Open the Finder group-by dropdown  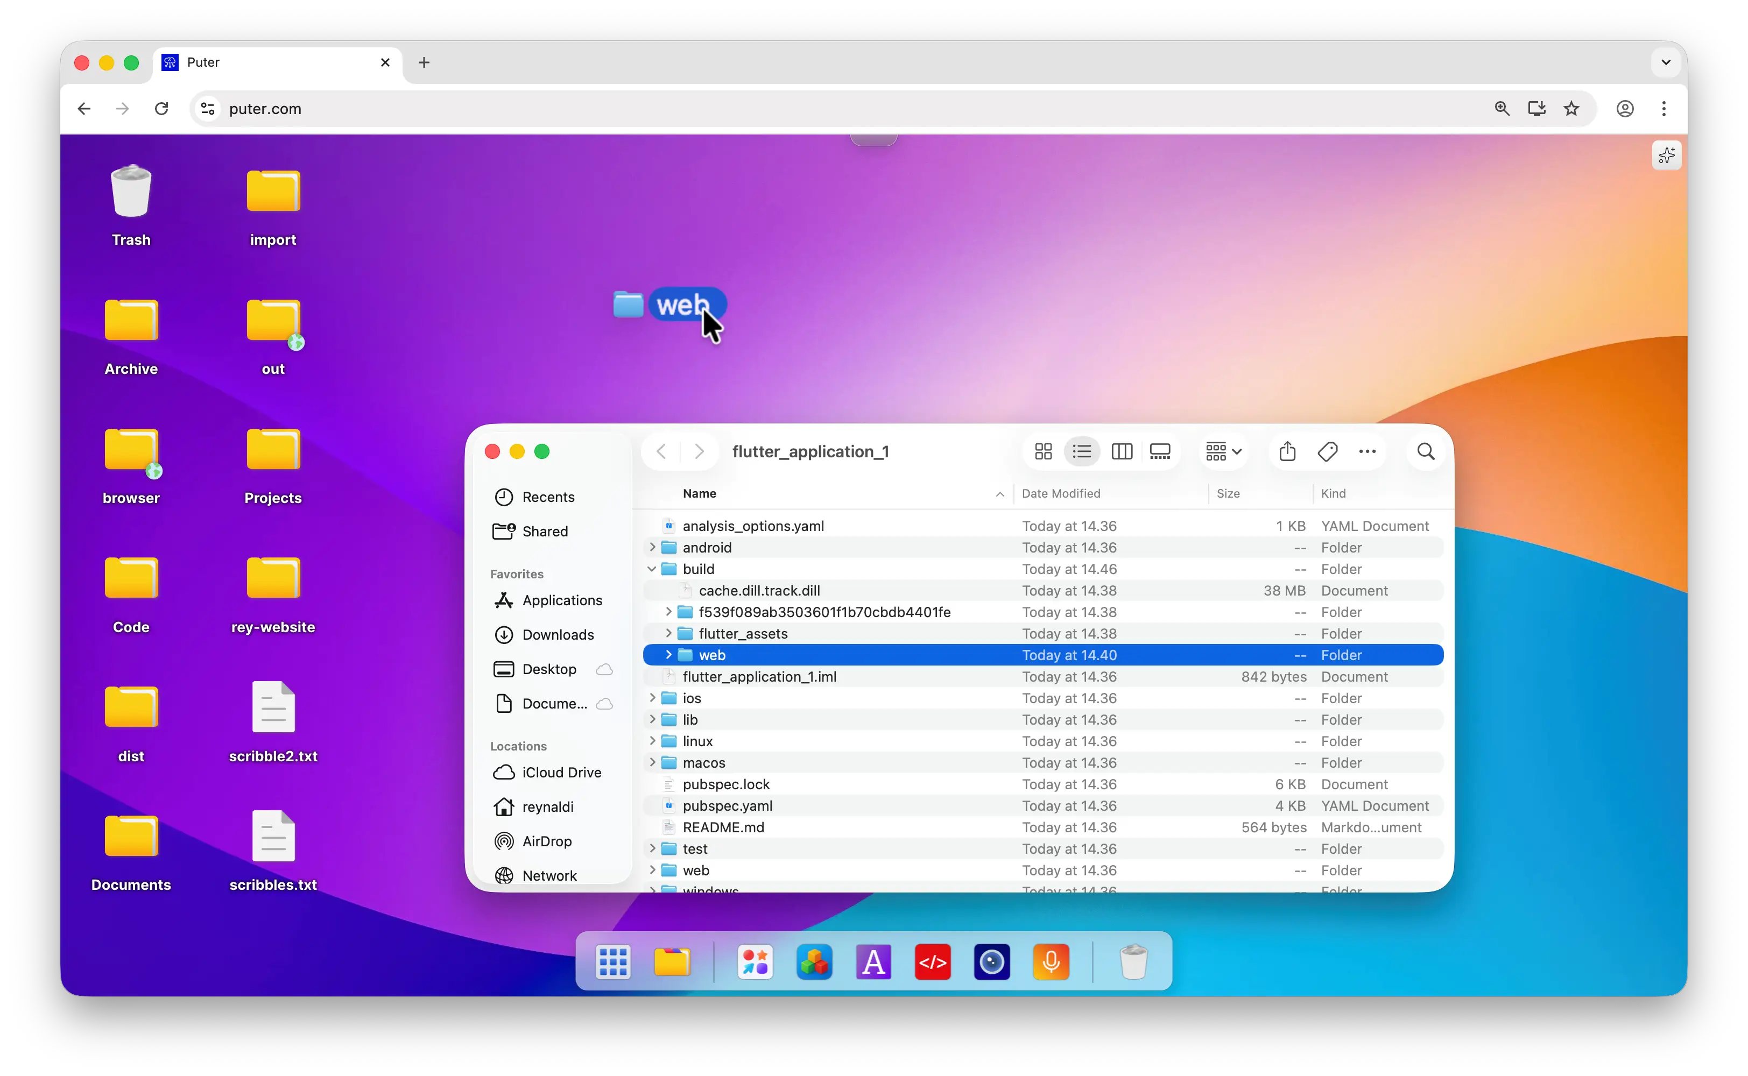[1223, 451]
